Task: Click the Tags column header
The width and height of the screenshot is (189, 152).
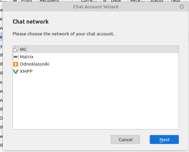Action: 175,1
